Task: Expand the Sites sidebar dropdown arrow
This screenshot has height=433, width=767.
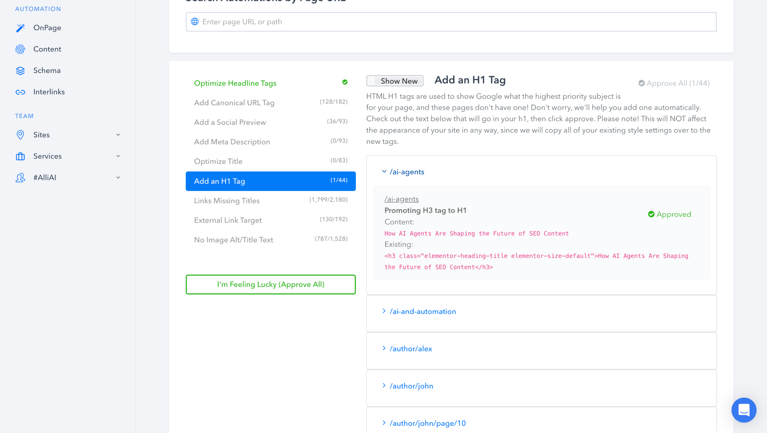Action: pyautogui.click(x=118, y=135)
